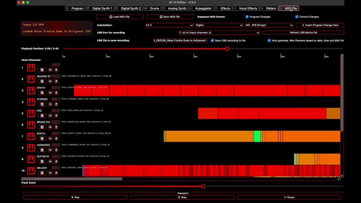Image resolution: width=361 pixels, height=203 pixels.
Task: Delete the STRINGS track with trash icon
Action: click(56, 104)
